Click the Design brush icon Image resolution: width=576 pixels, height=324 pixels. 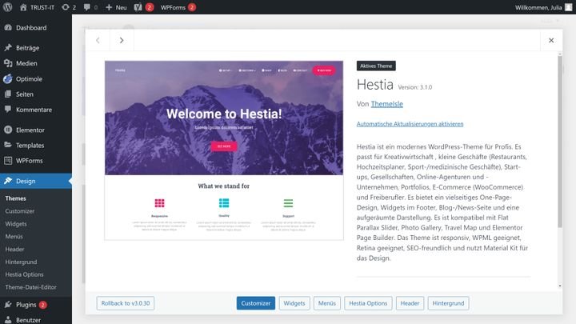coord(8,181)
